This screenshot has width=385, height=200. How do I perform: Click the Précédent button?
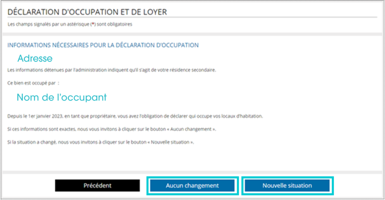click(97, 185)
